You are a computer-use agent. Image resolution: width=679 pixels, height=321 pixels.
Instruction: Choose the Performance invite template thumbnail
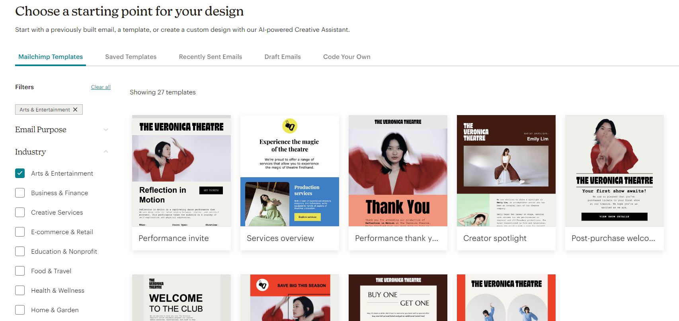point(181,171)
